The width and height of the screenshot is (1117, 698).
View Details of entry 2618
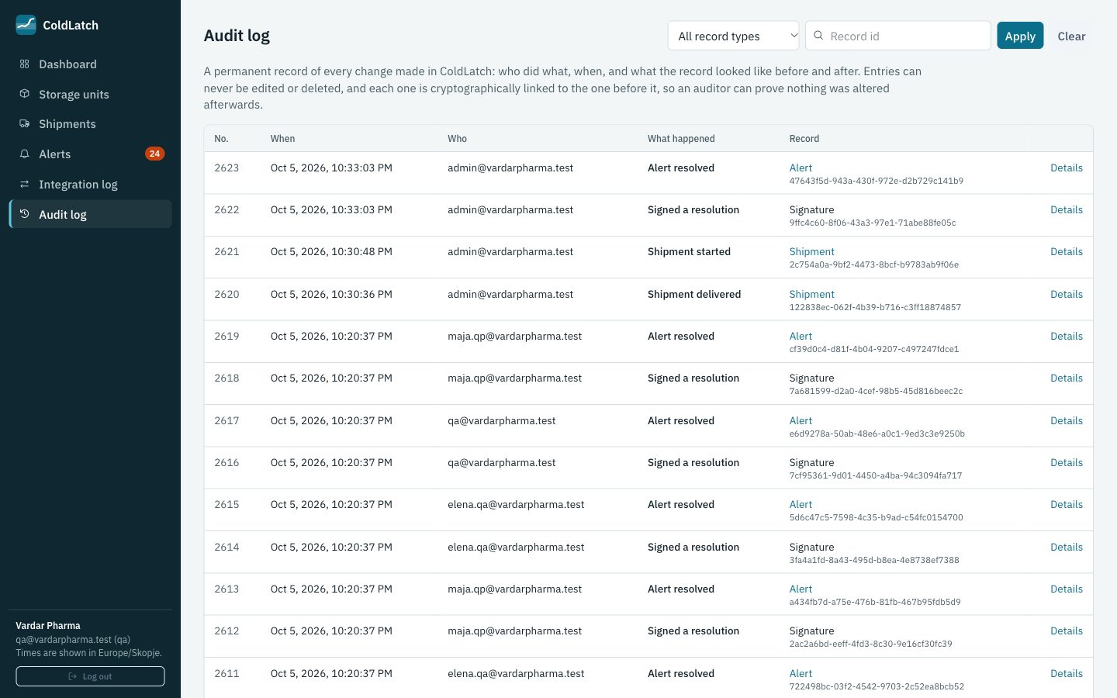tap(1066, 378)
